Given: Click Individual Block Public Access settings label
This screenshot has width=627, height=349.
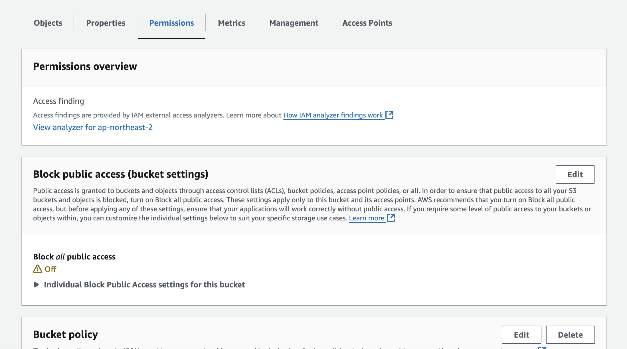Looking at the screenshot, I should coord(144,285).
